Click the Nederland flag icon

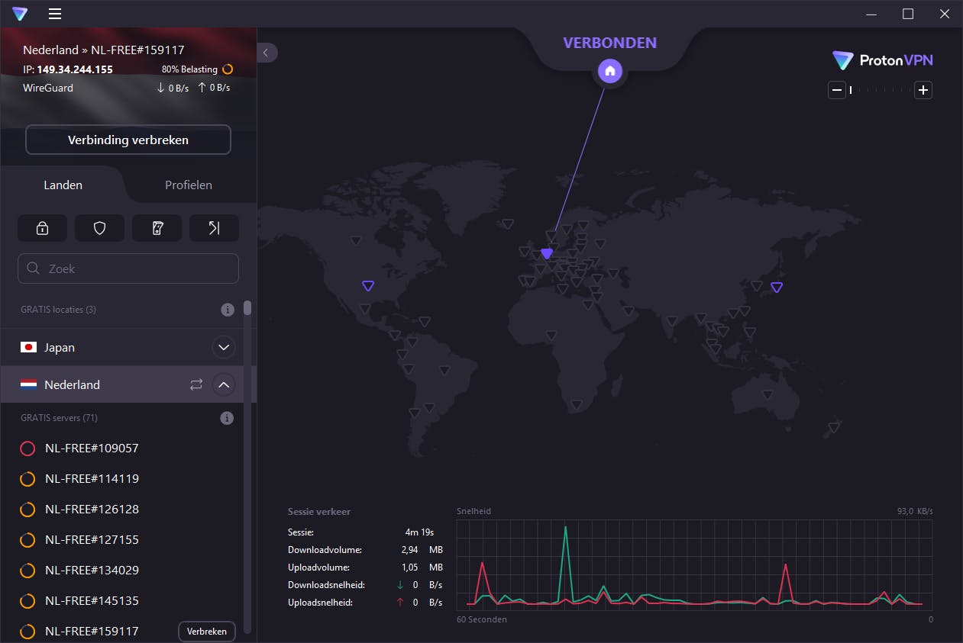tap(29, 384)
